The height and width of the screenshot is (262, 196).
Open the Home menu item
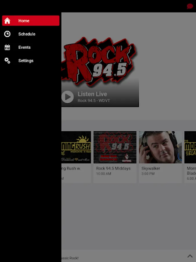31,21
